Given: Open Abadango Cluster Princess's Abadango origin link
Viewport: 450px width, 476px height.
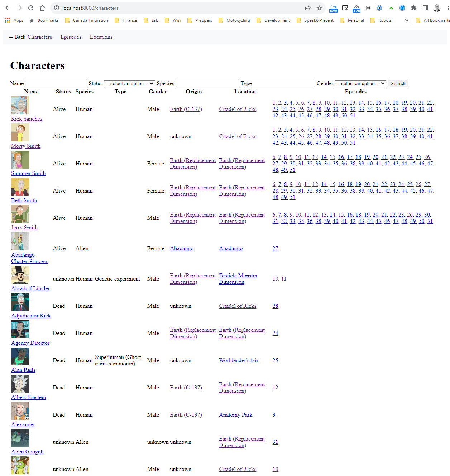Looking at the screenshot, I should [182, 248].
